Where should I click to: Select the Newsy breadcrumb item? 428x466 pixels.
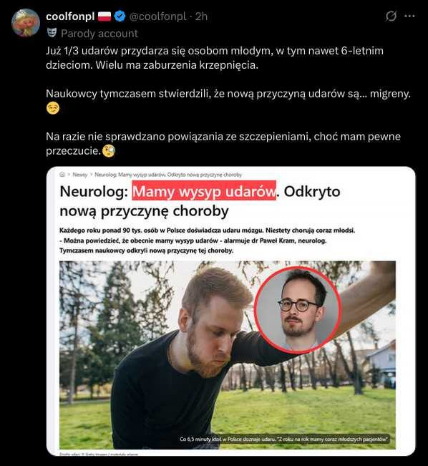[x=80, y=175]
